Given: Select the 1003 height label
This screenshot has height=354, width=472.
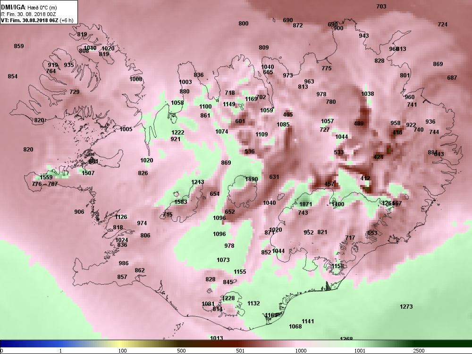Looking at the screenshot, I should click(x=185, y=82).
